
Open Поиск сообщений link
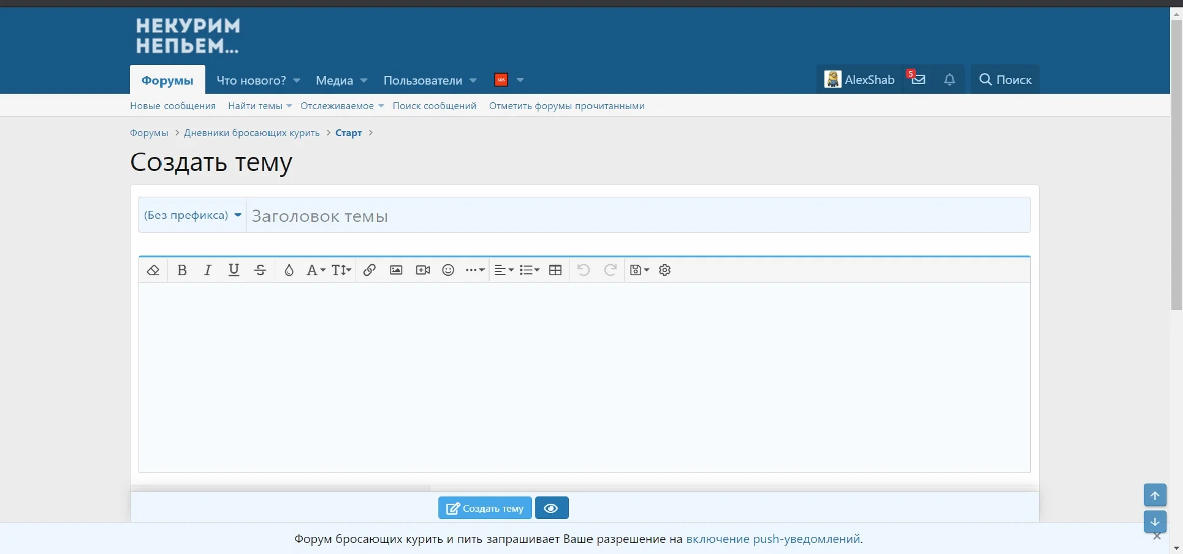click(435, 106)
